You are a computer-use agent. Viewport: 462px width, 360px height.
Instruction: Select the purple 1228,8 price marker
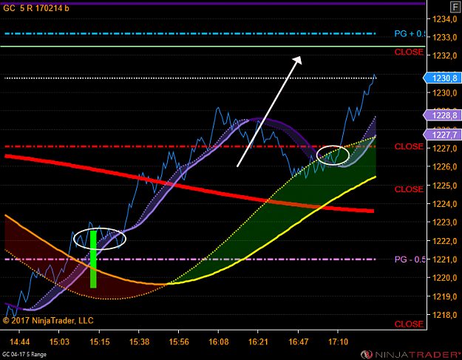click(443, 115)
